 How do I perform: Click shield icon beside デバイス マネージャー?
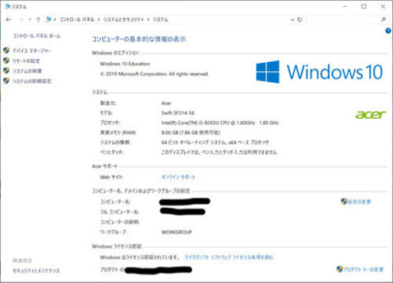pyautogui.click(x=6, y=51)
